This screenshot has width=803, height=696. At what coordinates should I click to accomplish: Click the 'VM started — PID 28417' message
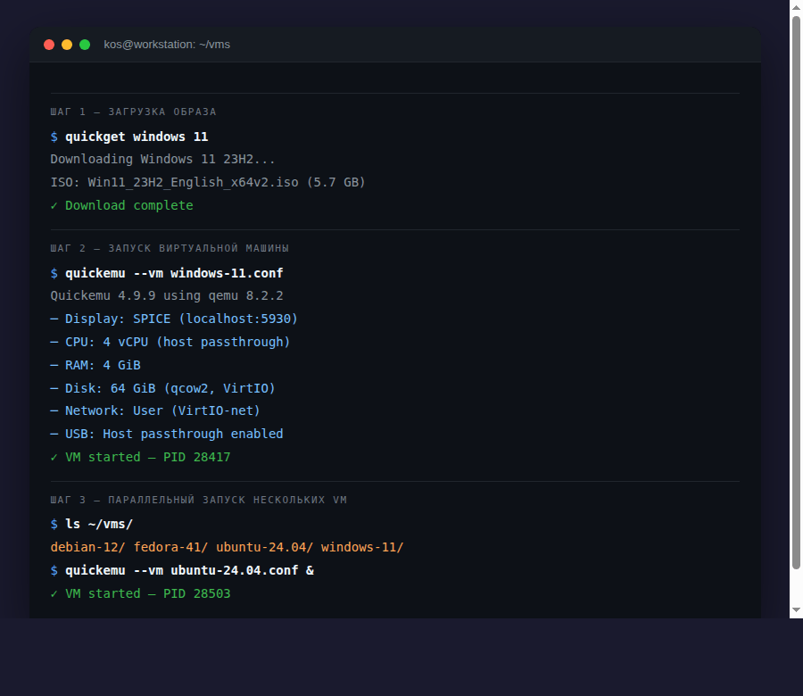(x=147, y=457)
